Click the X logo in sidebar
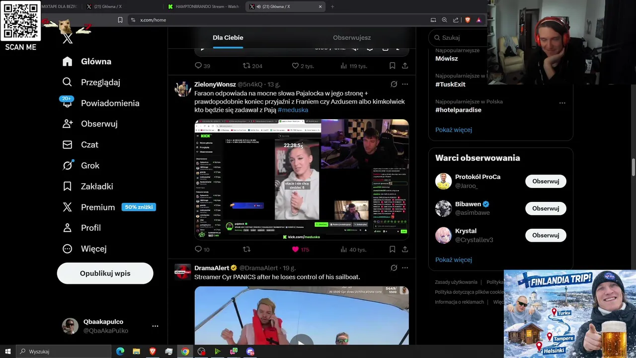636x358 pixels. tap(68, 39)
